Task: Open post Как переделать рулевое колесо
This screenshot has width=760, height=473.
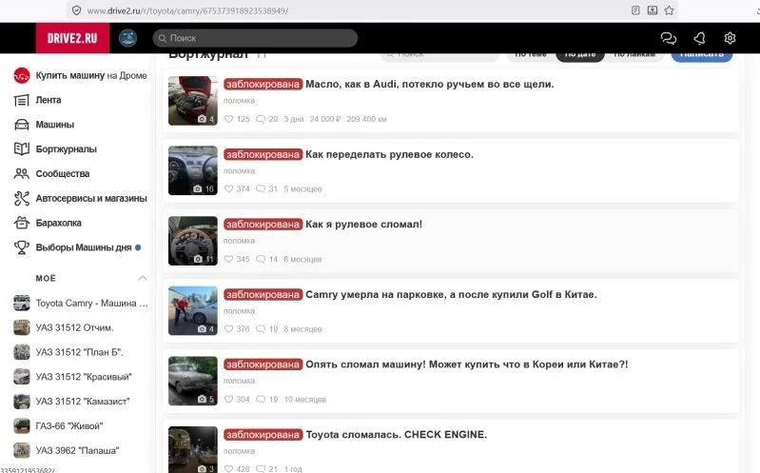Action: 389,154
